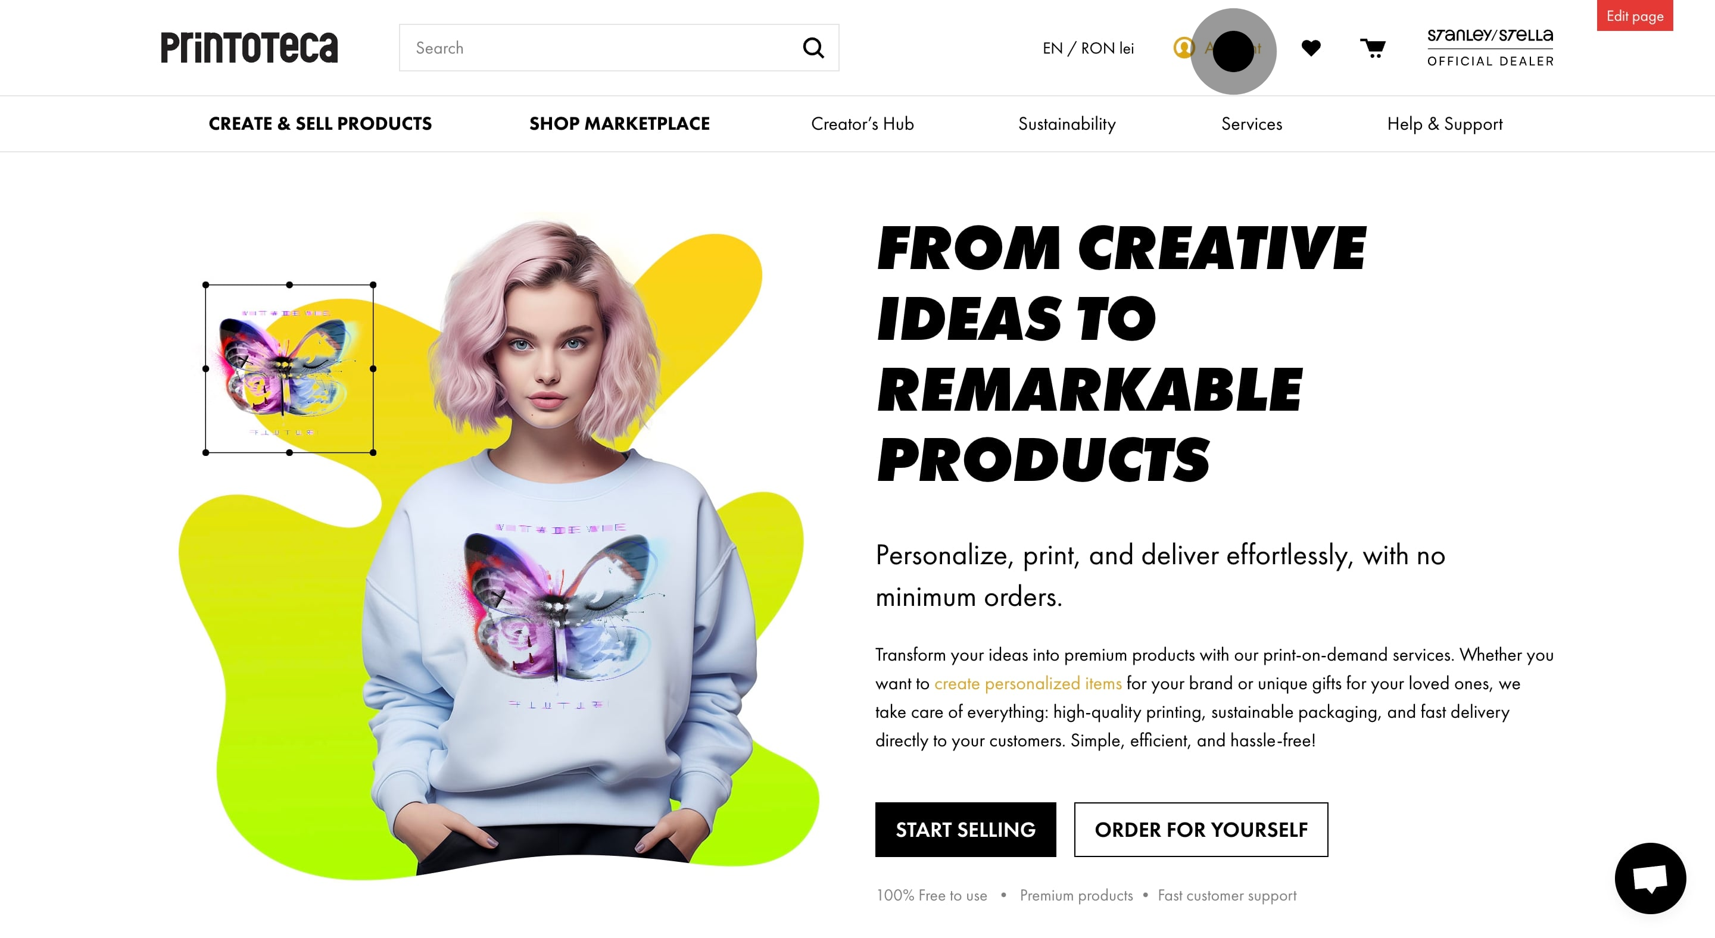The width and height of the screenshot is (1715, 938).
Task: Click the Order For Yourself button
Action: point(1200,830)
